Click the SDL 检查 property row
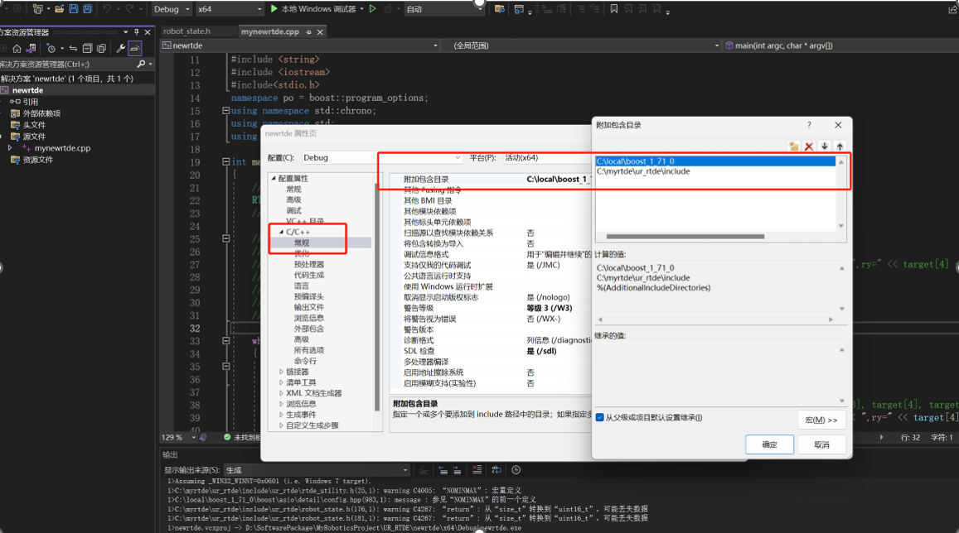 tap(492, 351)
